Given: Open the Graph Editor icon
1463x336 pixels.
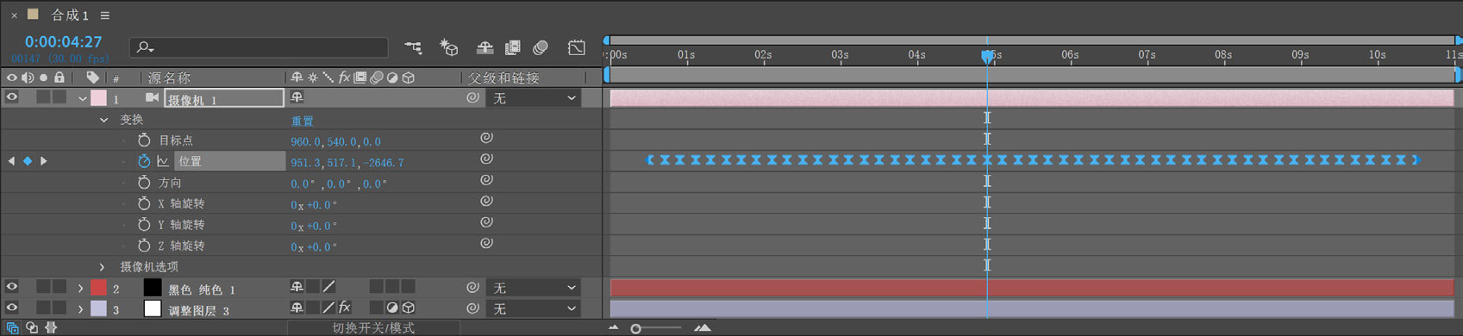Looking at the screenshot, I should click(x=577, y=47).
